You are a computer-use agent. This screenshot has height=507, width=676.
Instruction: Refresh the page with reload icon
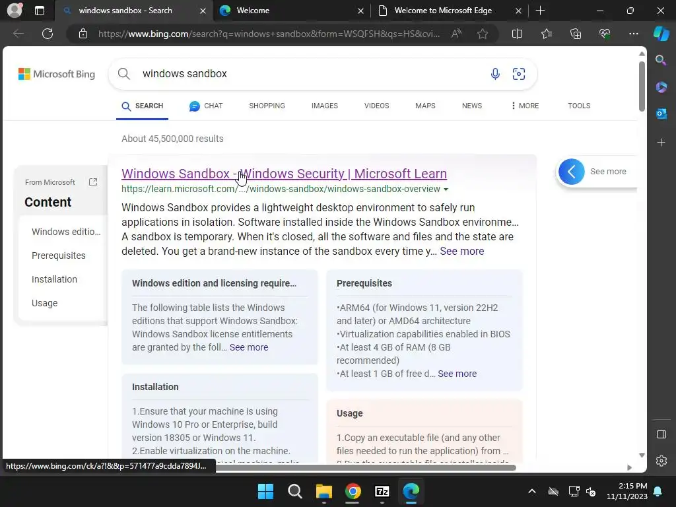coord(48,34)
